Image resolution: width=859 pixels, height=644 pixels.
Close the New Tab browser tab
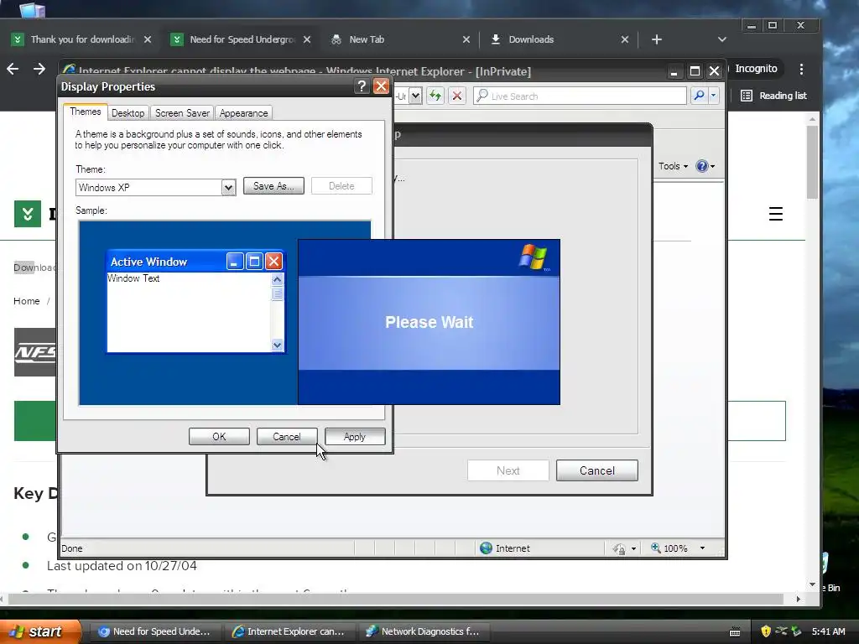(x=466, y=39)
